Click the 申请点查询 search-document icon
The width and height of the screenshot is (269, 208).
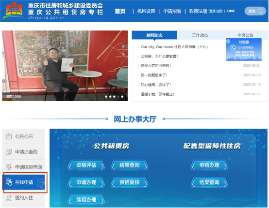[x=9, y=151]
